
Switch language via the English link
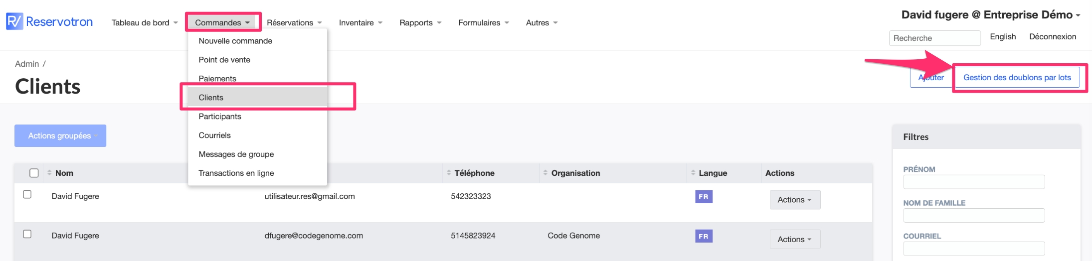1002,37
